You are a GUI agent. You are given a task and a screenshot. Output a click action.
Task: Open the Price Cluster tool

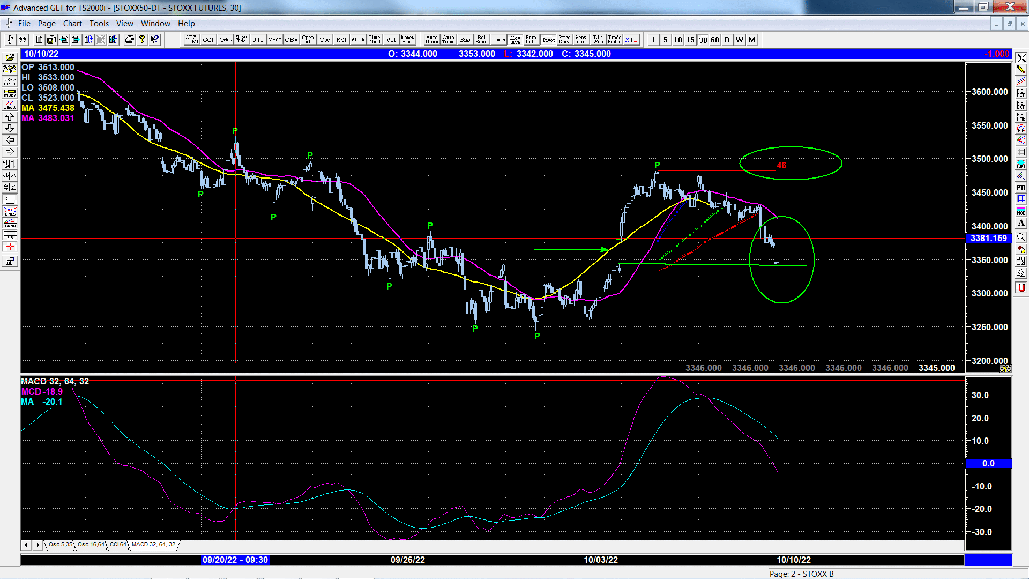565,40
